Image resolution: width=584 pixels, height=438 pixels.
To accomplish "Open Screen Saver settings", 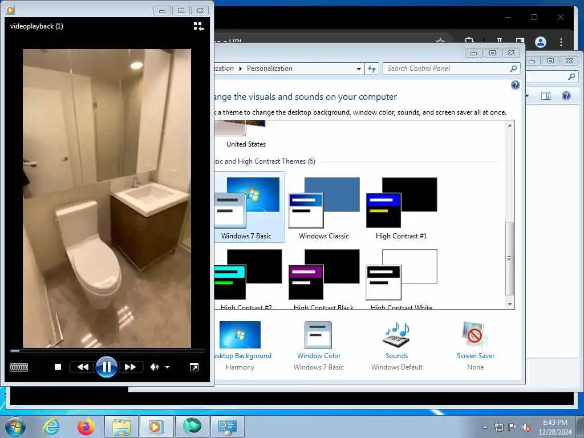I will (x=476, y=356).
